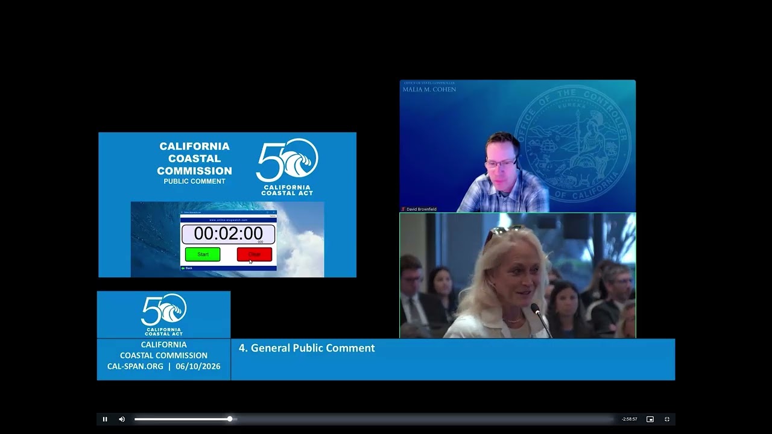Open the stopwatch Options link
The width and height of the screenshot is (772, 434).
click(272, 215)
